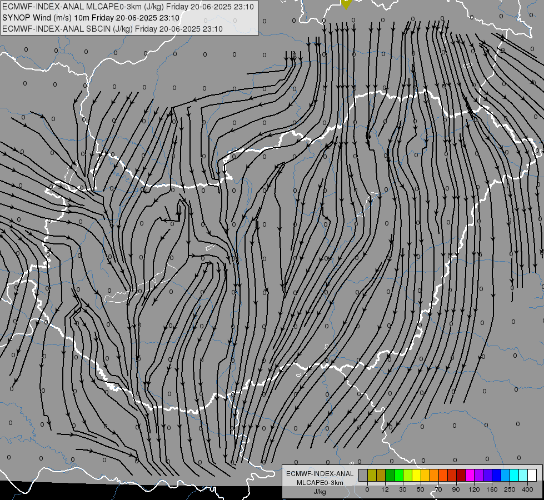Pick the pale cyan legend swatch
Image resolution: width=544 pixels, height=500 pixels.
(x=524, y=475)
